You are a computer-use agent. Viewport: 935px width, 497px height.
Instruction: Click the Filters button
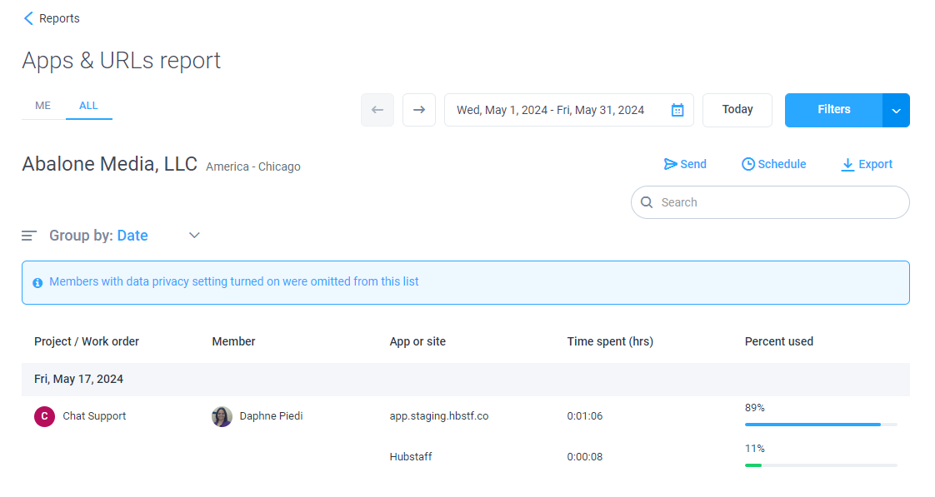[833, 110]
